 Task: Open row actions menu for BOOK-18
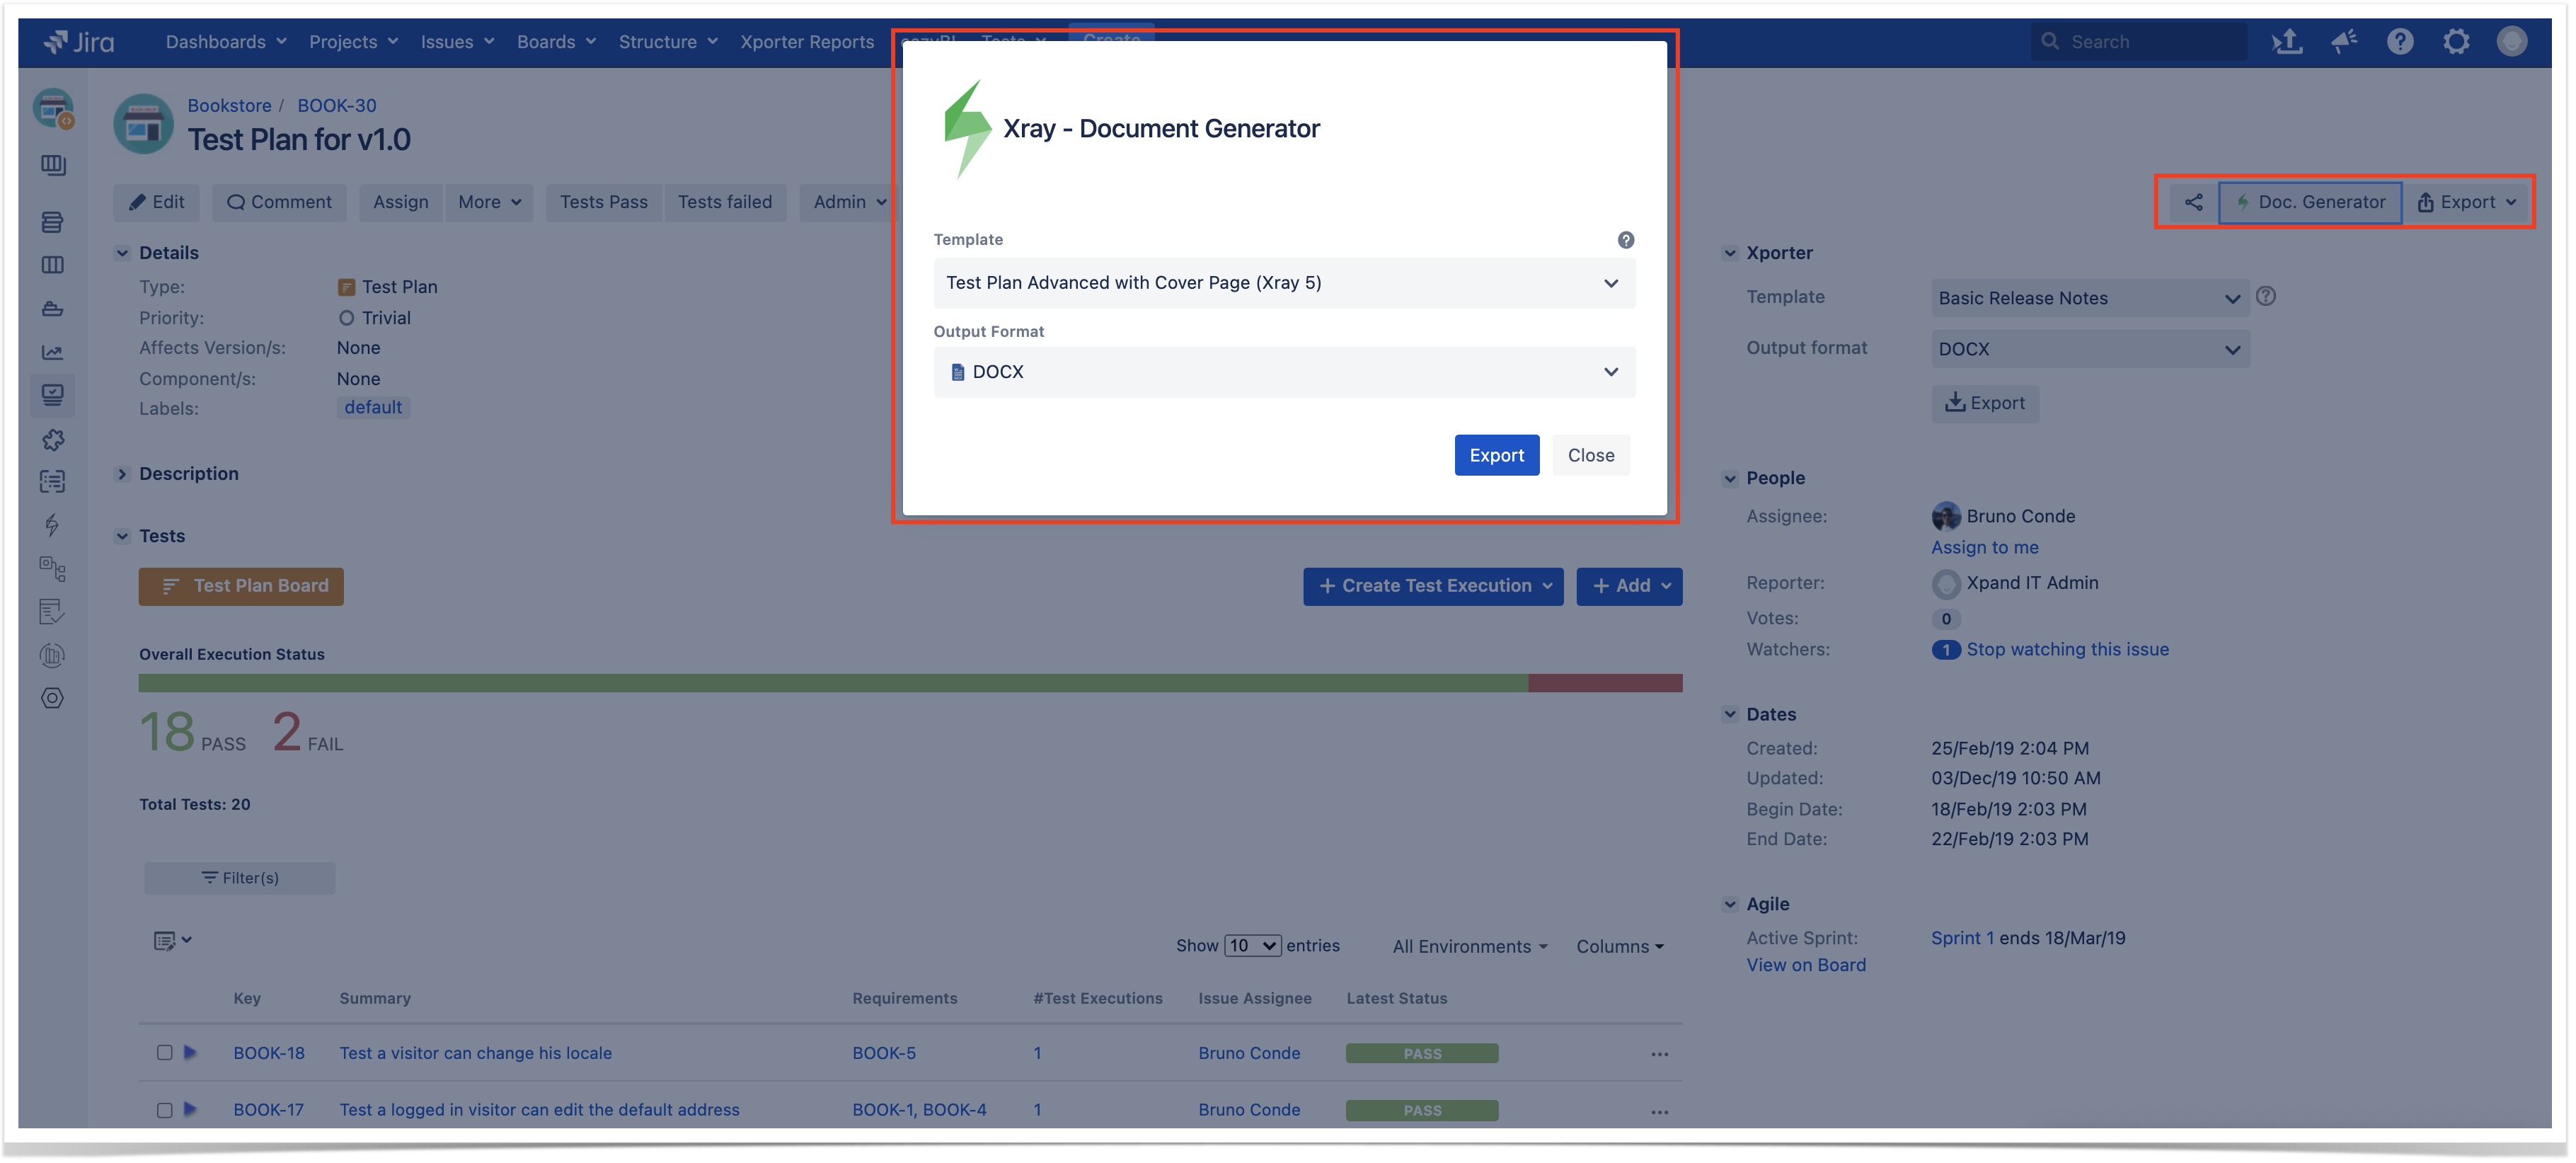click(x=1659, y=1054)
